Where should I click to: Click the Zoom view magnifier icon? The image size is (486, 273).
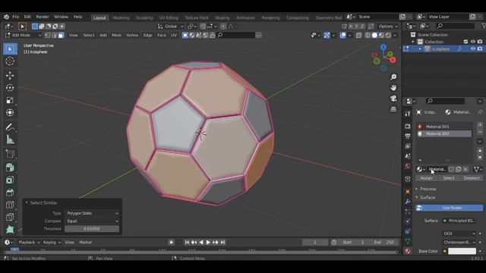click(x=393, y=77)
